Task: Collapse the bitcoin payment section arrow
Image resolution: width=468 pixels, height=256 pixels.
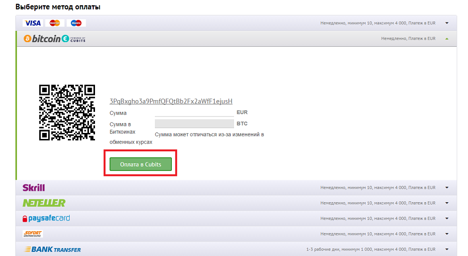Action: (447, 38)
